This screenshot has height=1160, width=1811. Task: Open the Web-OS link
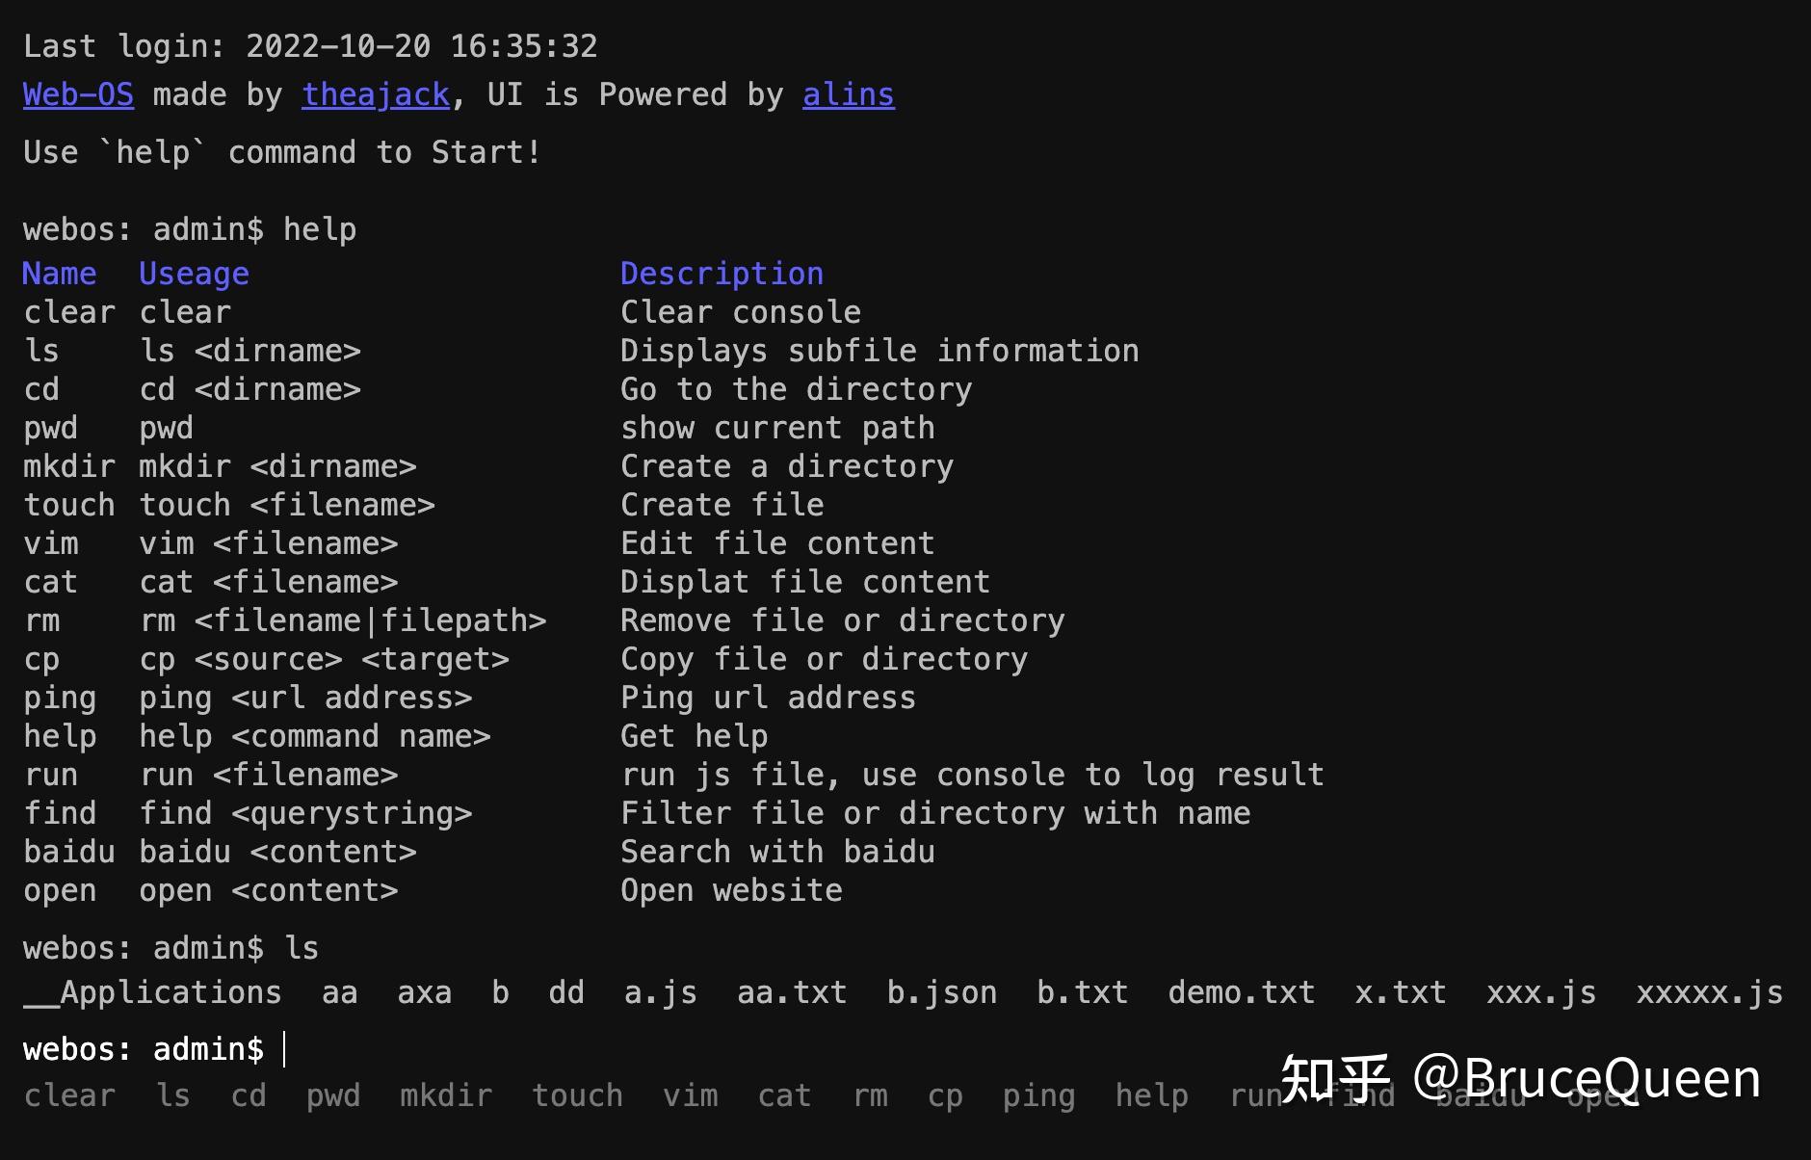78,94
